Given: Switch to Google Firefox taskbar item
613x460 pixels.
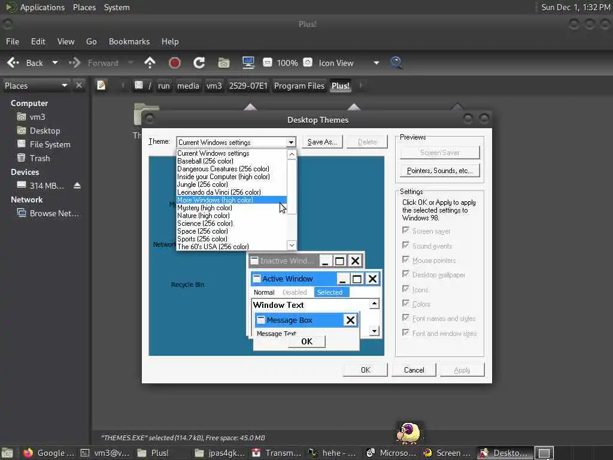Looking at the screenshot, I should coord(49,453).
